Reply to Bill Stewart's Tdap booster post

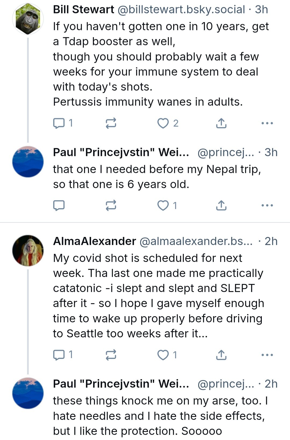point(63,123)
